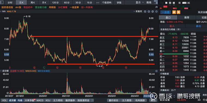Expand the 显示 dropdown

point(140,2)
